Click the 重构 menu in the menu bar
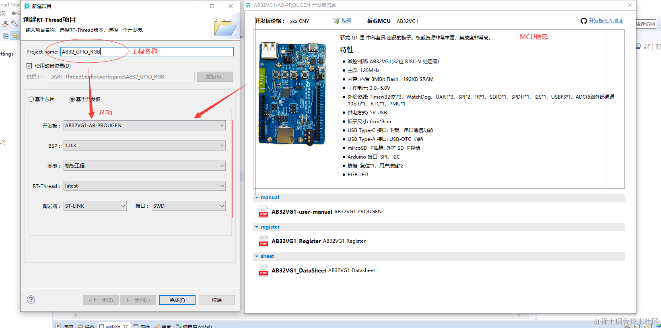Viewport: 661px width, 328px height. (x=16, y=13)
